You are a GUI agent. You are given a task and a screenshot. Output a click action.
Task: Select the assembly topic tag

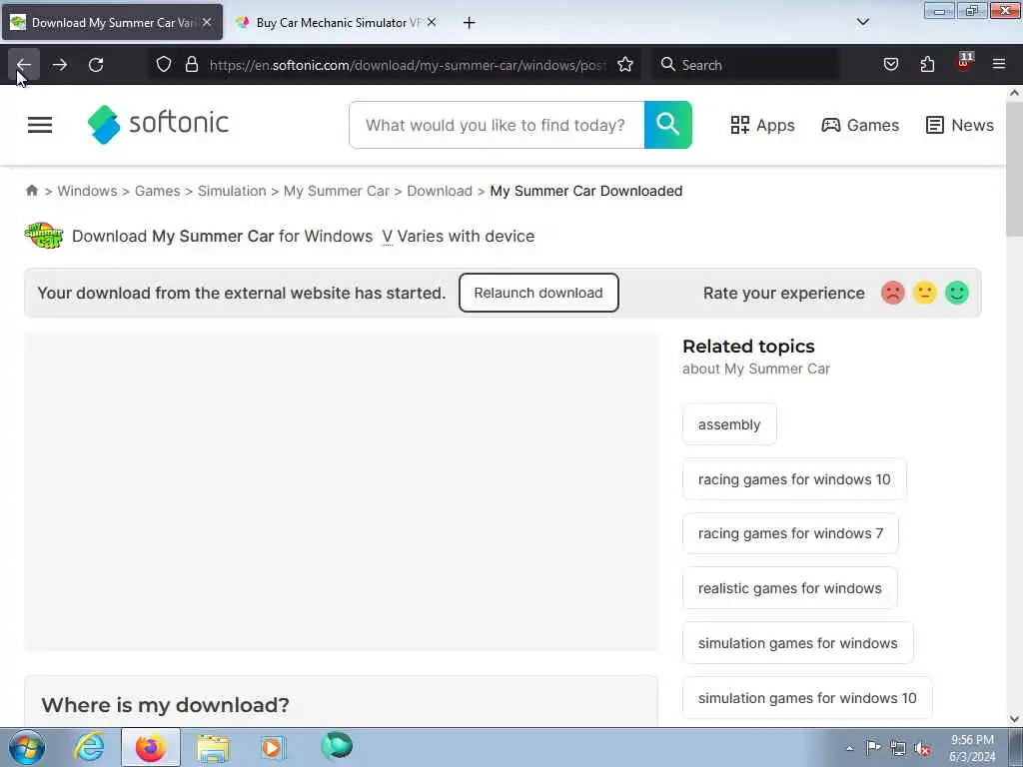tap(729, 424)
